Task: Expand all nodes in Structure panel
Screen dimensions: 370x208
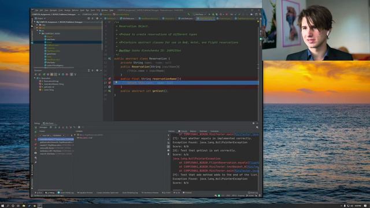Action: click(x=88, y=70)
